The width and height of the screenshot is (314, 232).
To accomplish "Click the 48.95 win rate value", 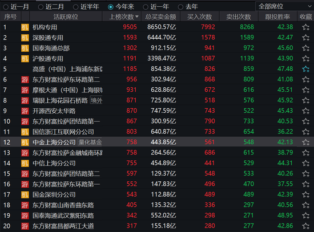I will 285,215.
